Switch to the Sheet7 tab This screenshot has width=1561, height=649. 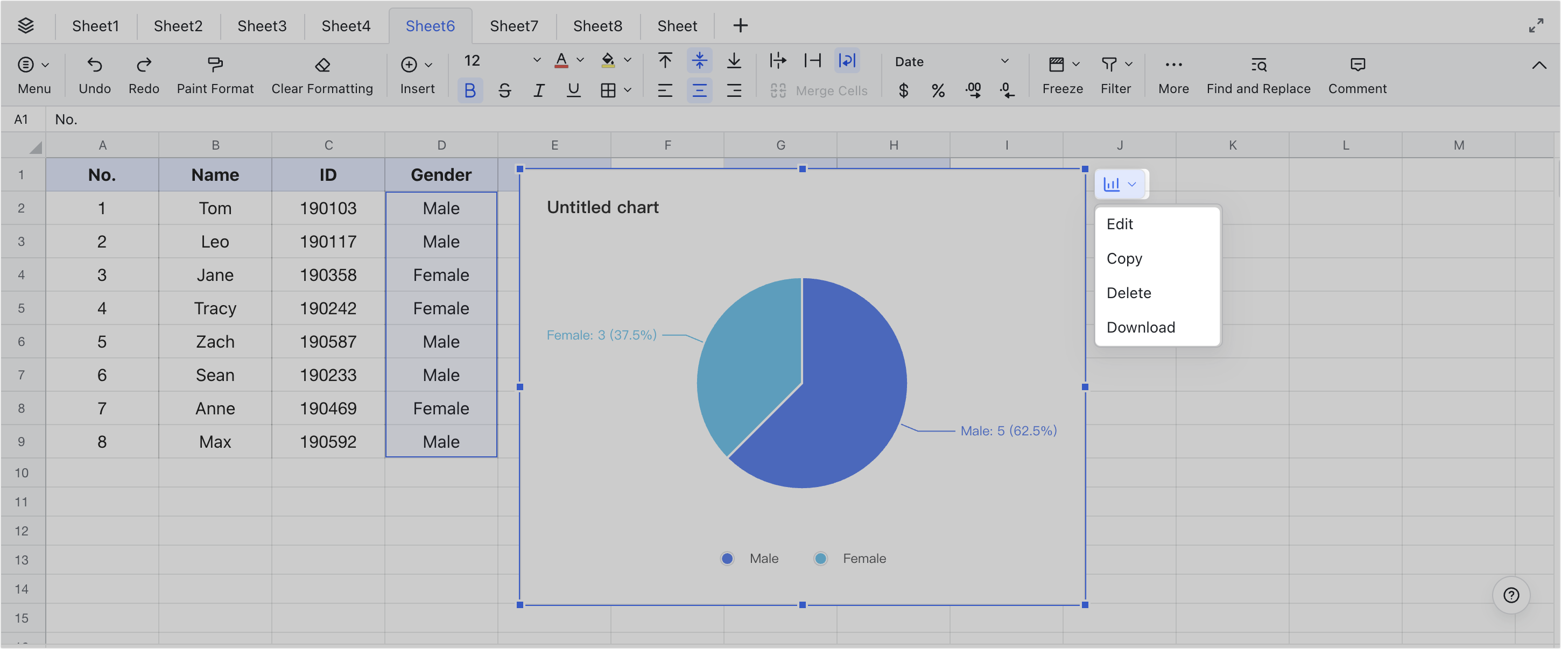[x=514, y=25]
